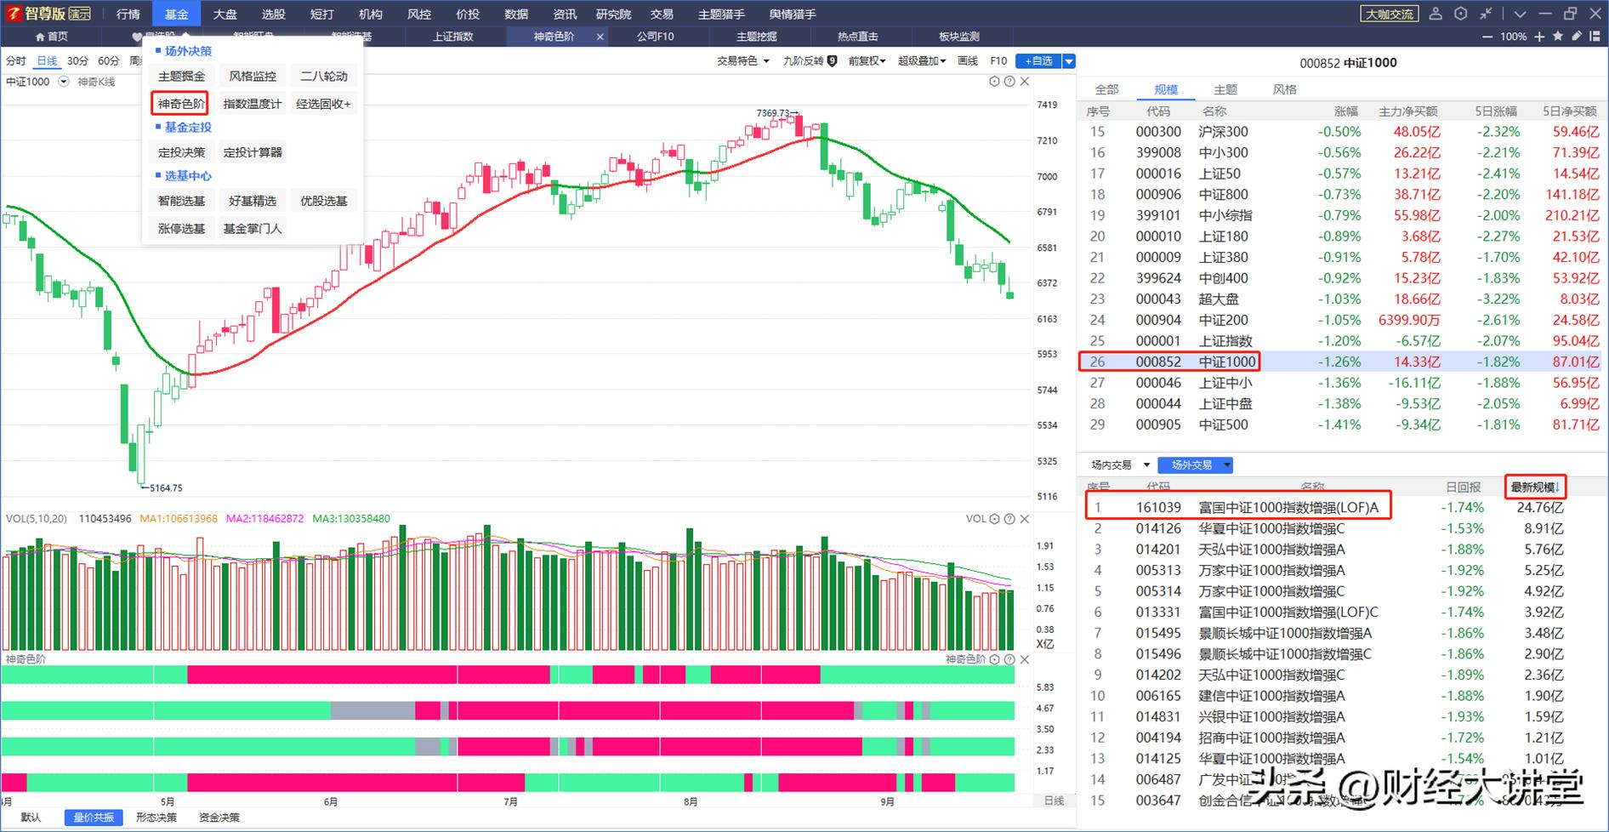Open the layout panel icon at top right
Viewport: 1609px width, 832px height.
tap(1594, 37)
